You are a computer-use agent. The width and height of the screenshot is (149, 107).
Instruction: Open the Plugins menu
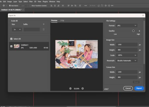pos(45,1)
